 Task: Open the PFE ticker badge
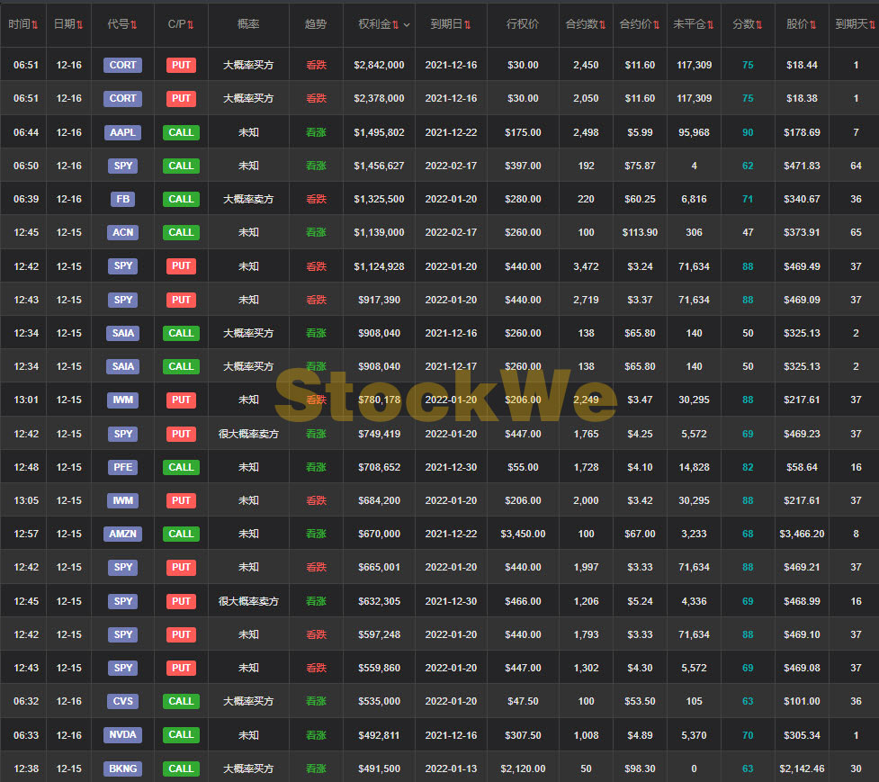122,467
